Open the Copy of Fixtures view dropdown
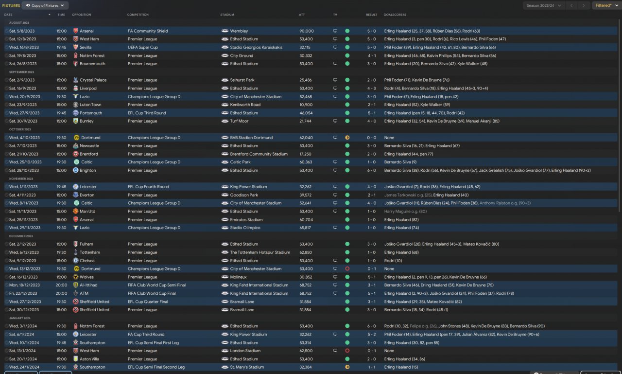The image size is (622, 374). click(45, 5)
